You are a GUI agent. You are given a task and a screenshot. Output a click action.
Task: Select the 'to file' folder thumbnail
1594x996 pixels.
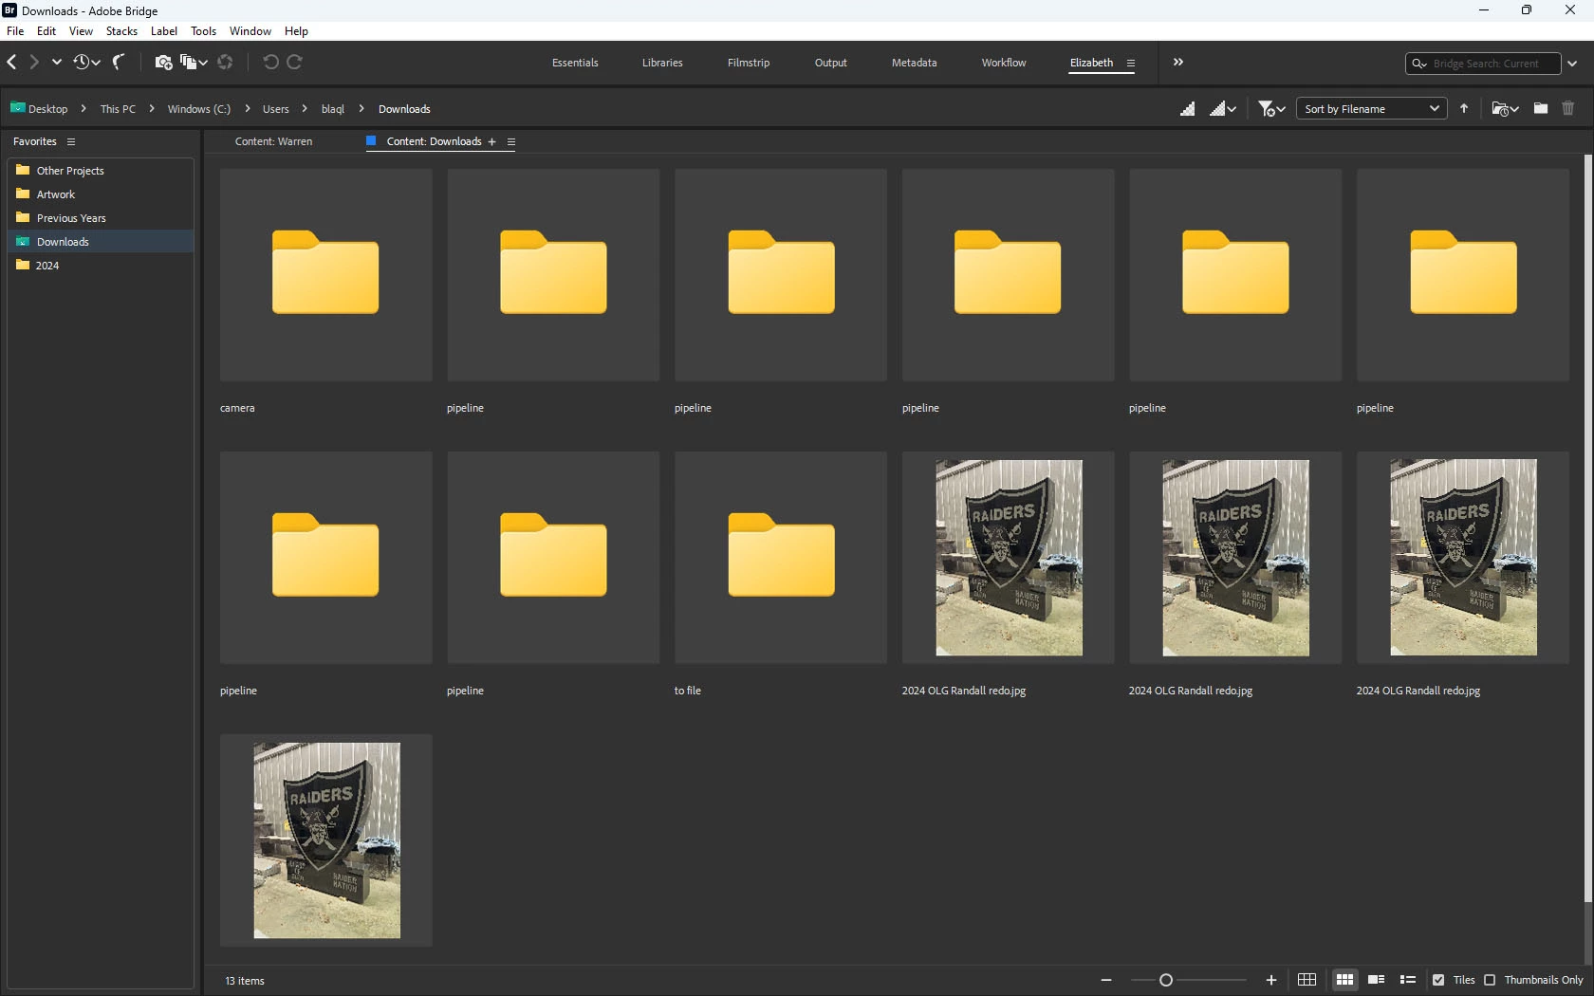coord(781,558)
